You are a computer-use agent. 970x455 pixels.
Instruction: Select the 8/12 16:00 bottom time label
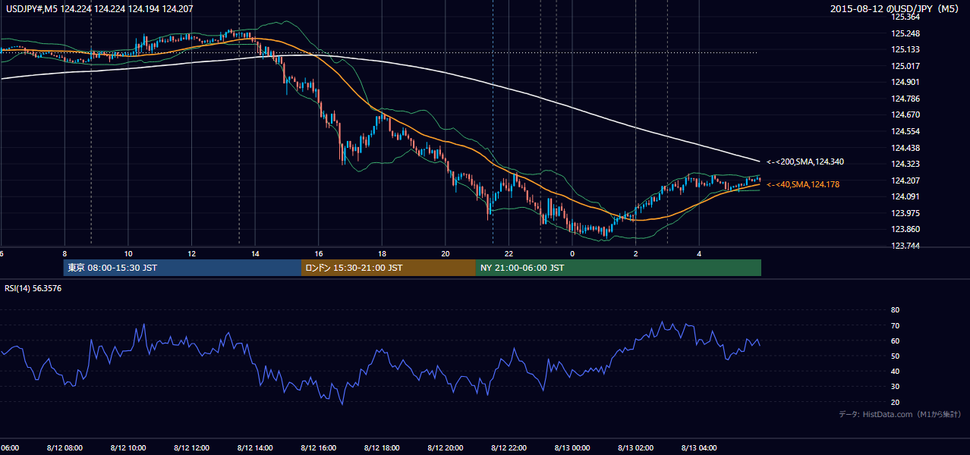click(319, 447)
